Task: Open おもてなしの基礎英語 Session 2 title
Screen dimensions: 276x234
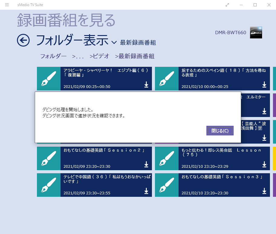Action: click(103, 150)
